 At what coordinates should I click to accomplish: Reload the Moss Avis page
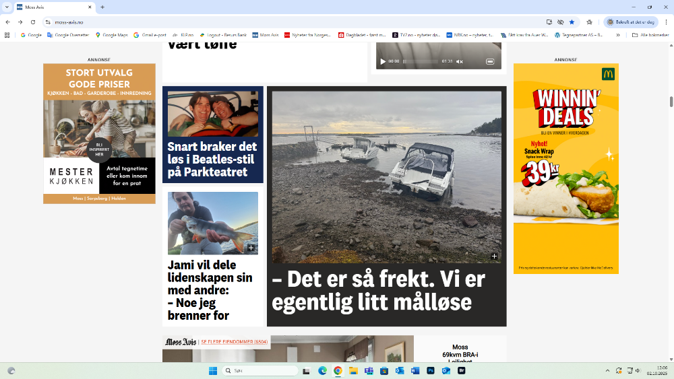pyautogui.click(x=32, y=22)
